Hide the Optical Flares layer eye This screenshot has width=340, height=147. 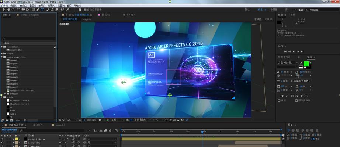2,139
